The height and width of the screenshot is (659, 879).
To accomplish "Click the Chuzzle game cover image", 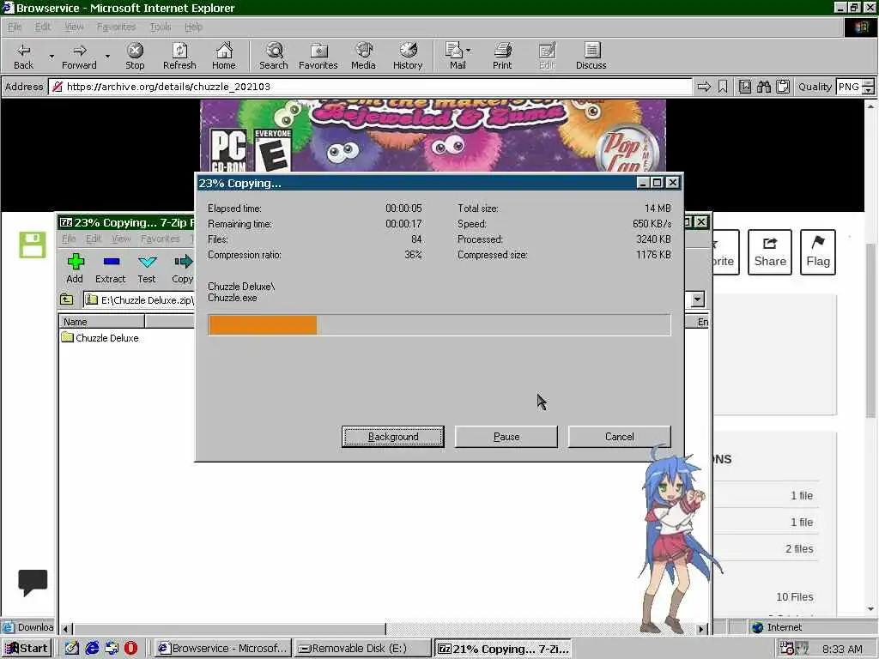I will pyautogui.click(x=433, y=136).
